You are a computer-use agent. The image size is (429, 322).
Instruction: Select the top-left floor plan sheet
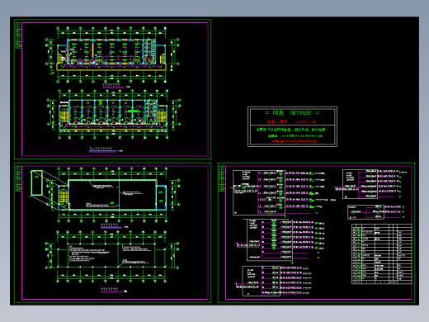coord(112,89)
